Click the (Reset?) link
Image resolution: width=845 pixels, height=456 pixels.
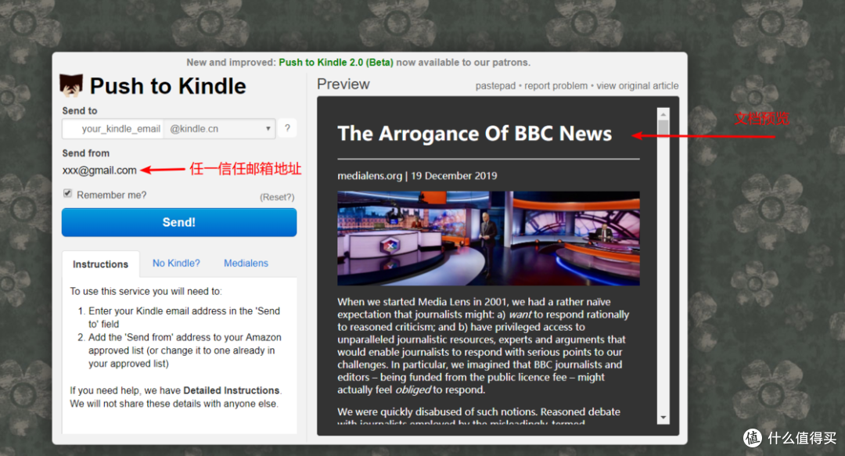(x=277, y=197)
